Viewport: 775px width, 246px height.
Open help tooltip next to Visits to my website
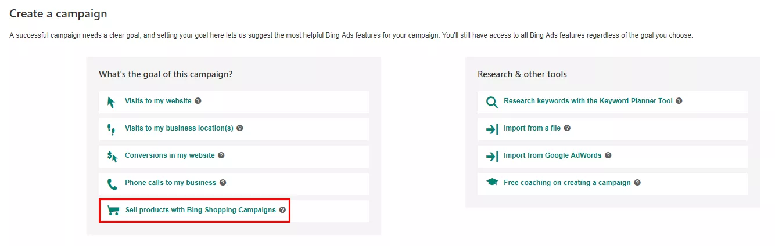[198, 101]
